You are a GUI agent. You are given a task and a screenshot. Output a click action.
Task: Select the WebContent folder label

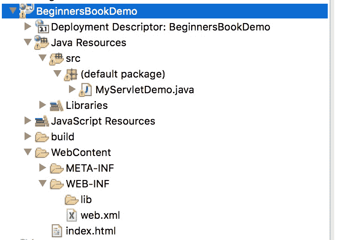[81, 152]
